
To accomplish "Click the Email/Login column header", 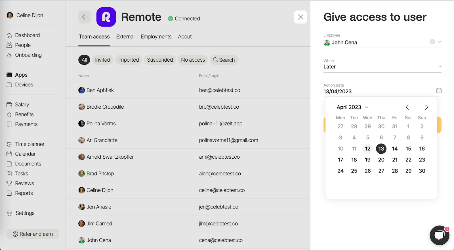I will [x=209, y=76].
